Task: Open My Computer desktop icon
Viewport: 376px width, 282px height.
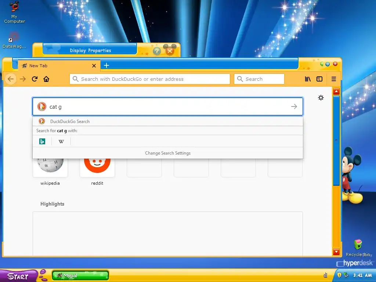Action: click(x=14, y=12)
